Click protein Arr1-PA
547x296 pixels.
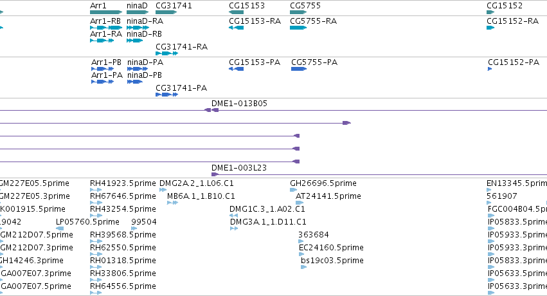click(107, 75)
